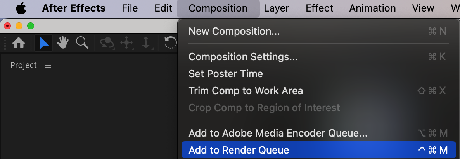Open the File menu
This screenshot has height=159, width=460.
(x=130, y=8)
